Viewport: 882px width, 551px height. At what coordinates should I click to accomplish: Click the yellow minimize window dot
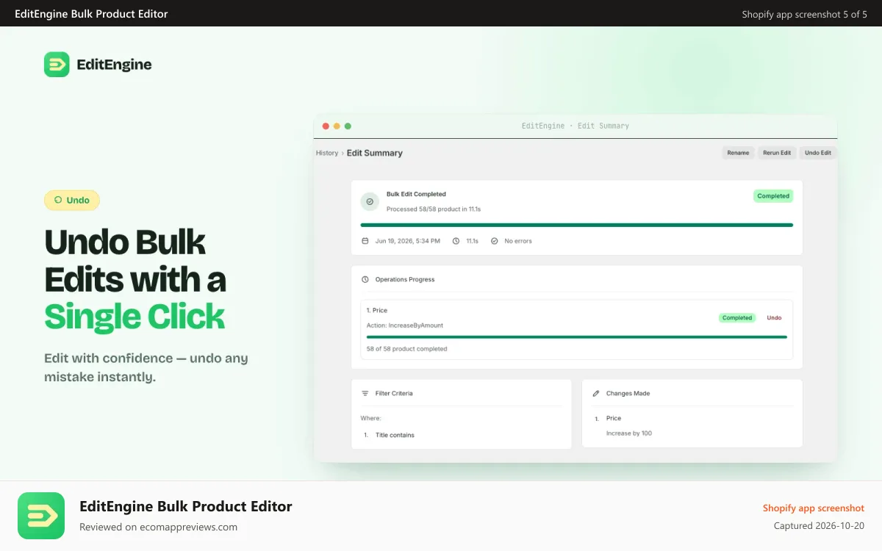[337, 126]
